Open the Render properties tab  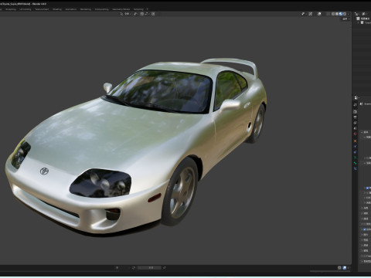(355, 112)
